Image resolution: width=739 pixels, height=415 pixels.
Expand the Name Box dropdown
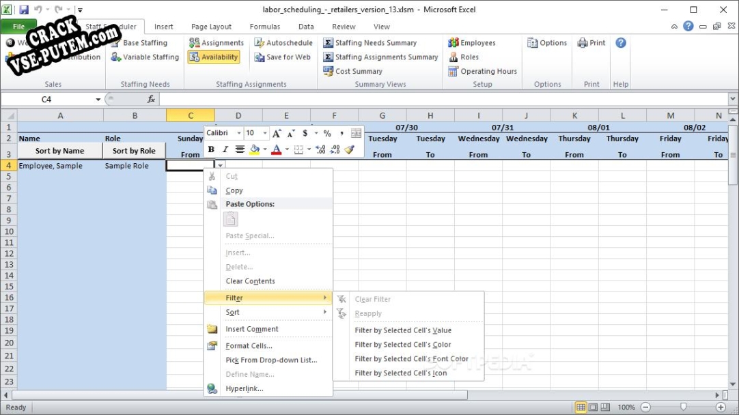click(x=98, y=100)
